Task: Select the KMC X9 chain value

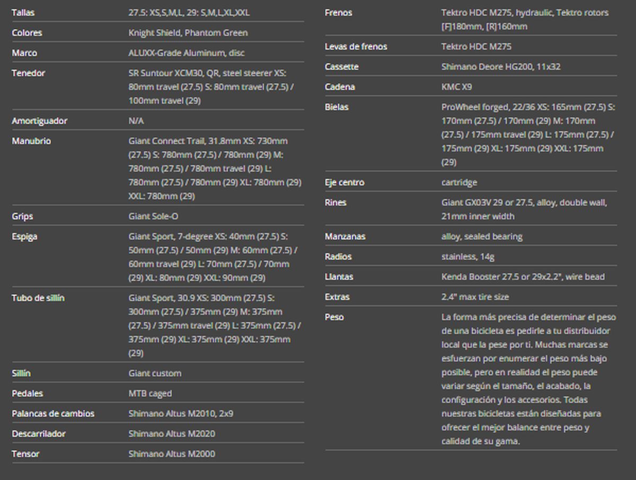Action: click(456, 86)
